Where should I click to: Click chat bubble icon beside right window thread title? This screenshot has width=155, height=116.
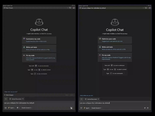(x=80, y=8)
